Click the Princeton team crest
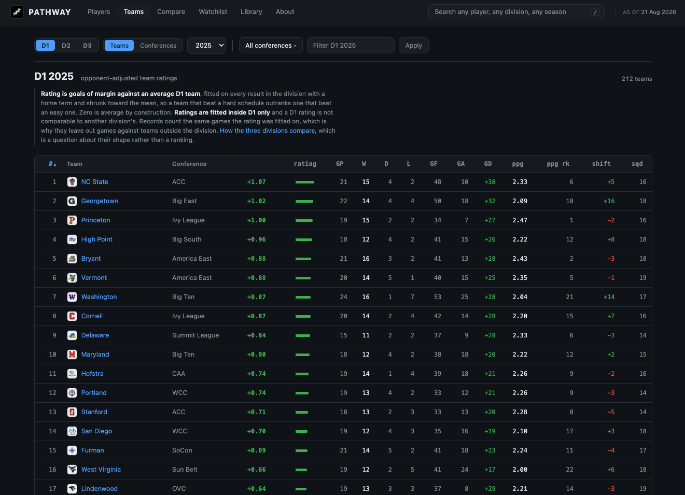This screenshot has width=685, height=495. click(x=72, y=220)
